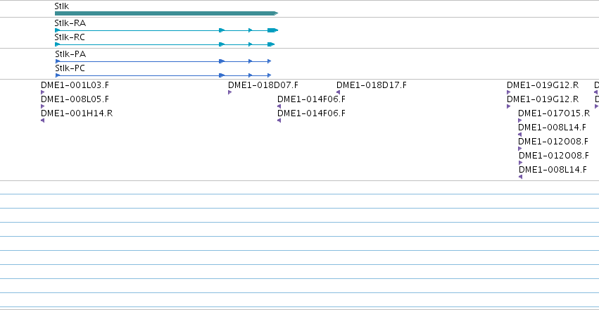Select the arrow glyph under DME1-018D07.F
Viewport: 599px width, 310px height.
point(229,92)
